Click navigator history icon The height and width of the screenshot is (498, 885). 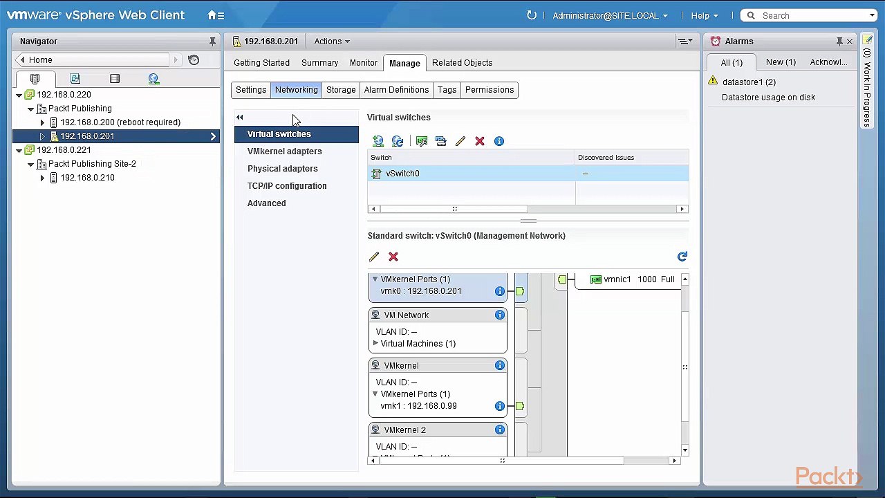click(x=194, y=60)
